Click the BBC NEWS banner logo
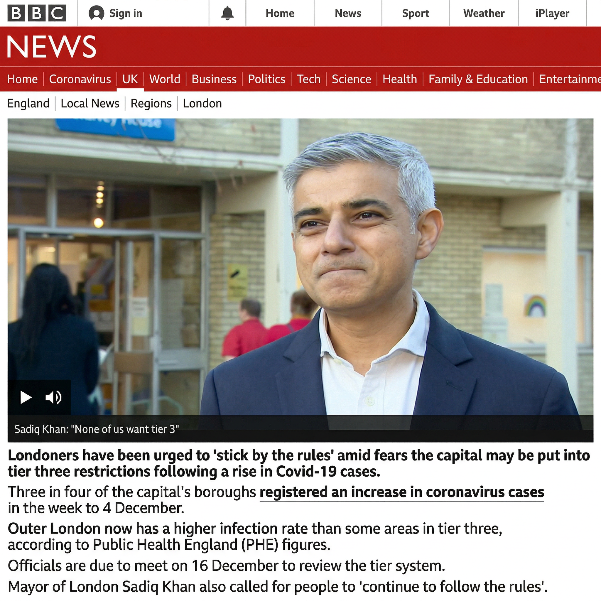The height and width of the screenshot is (601, 601). click(x=52, y=47)
